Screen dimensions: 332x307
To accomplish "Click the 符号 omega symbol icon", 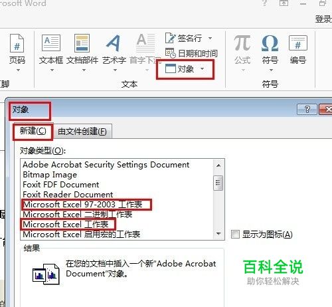I will (270, 43).
